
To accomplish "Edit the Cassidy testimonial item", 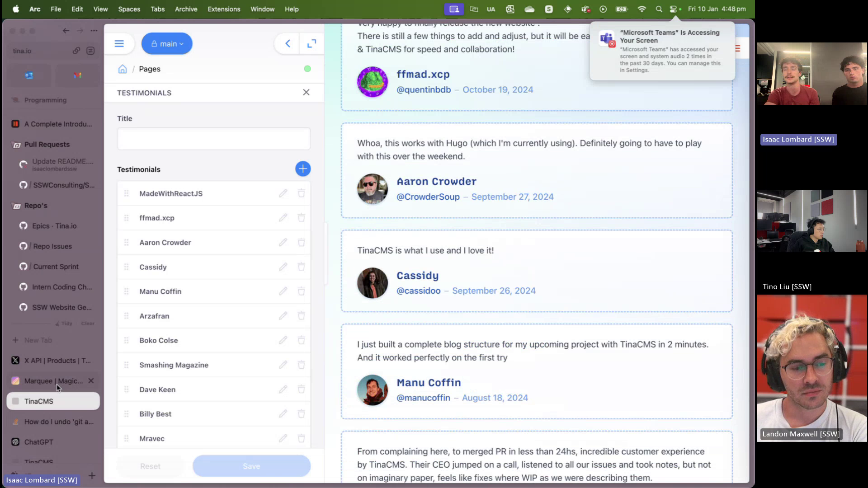I will coord(283,267).
